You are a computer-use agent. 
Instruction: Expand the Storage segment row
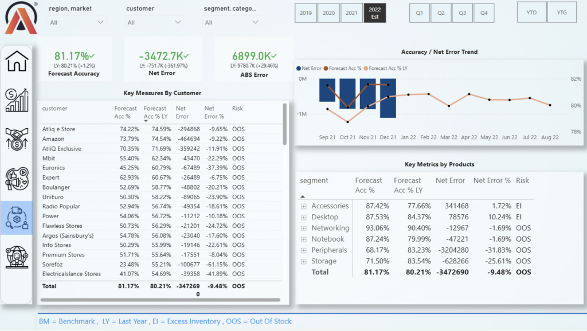coord(304,262)
